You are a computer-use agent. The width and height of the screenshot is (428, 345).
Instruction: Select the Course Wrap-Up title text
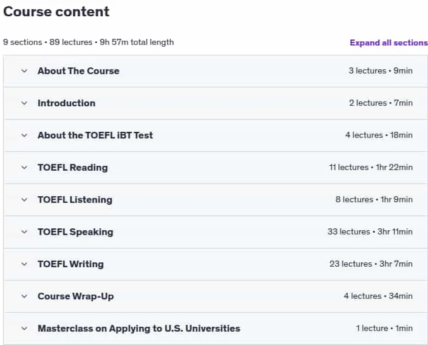click(x=76, y=296)
